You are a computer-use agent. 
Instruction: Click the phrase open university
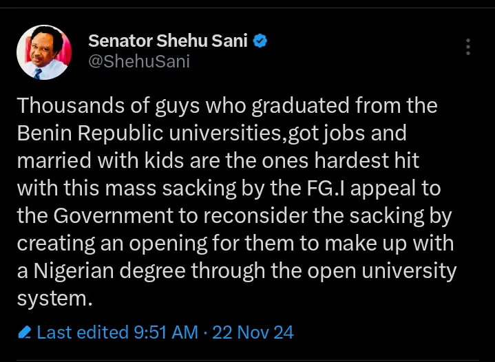point(382,271)
